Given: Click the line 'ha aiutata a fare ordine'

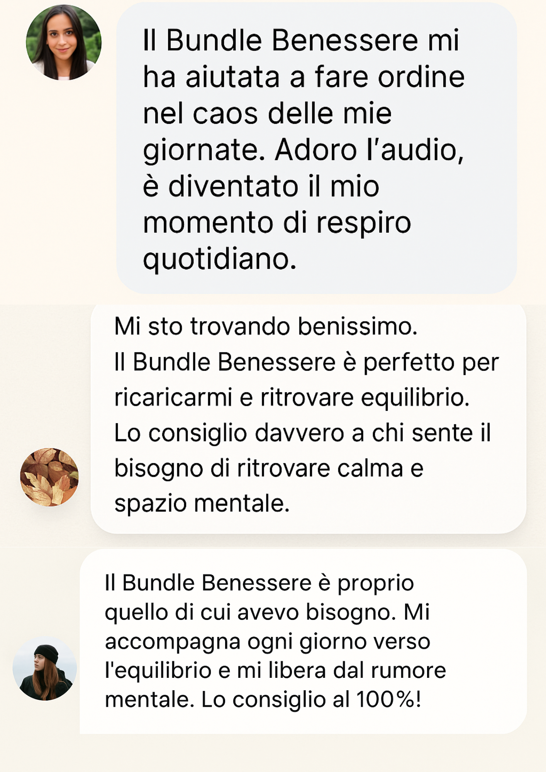Looking at the screenshot, I should pyautogui.click(x=304, y=77).
